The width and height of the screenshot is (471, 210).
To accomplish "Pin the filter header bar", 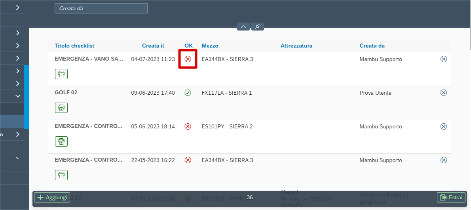I will (258, 27).
